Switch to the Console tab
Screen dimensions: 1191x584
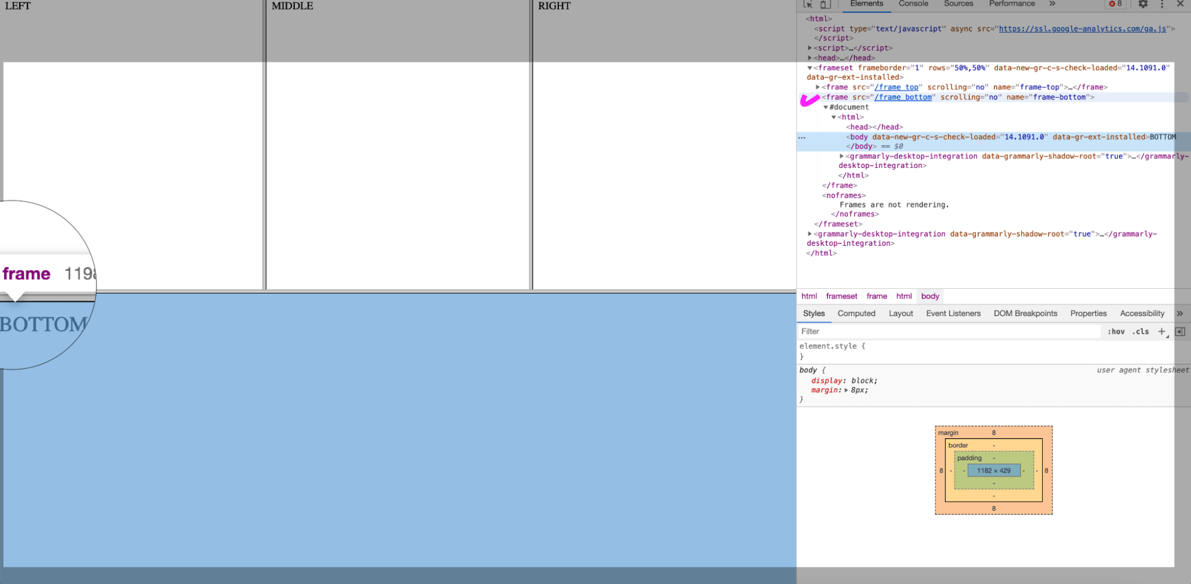(x=913, y=4)
